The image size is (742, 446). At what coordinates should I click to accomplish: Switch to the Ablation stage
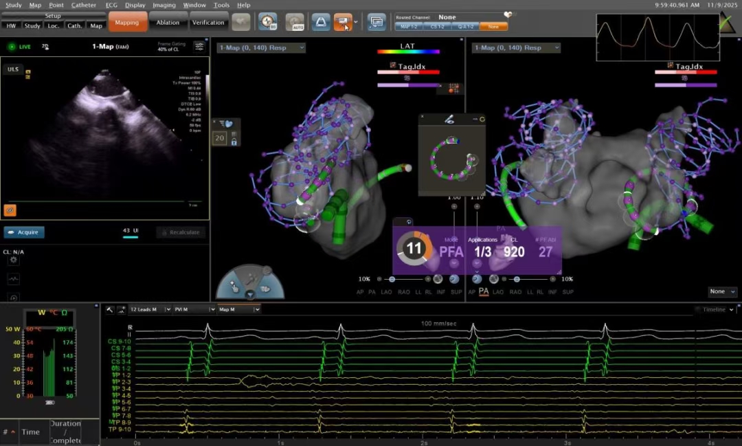point(168,22)
